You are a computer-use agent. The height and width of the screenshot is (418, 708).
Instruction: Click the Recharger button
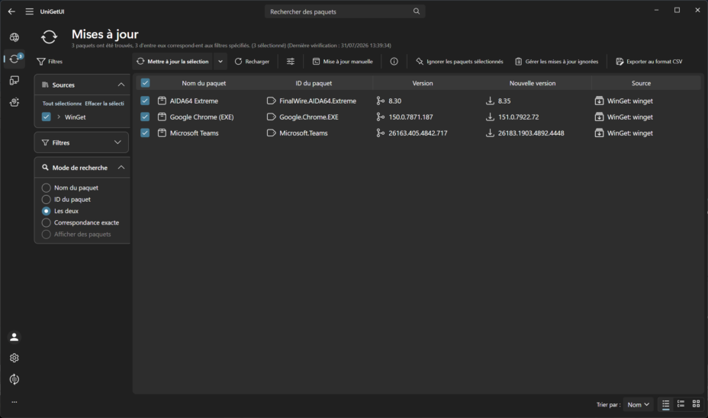click(252, 61)
